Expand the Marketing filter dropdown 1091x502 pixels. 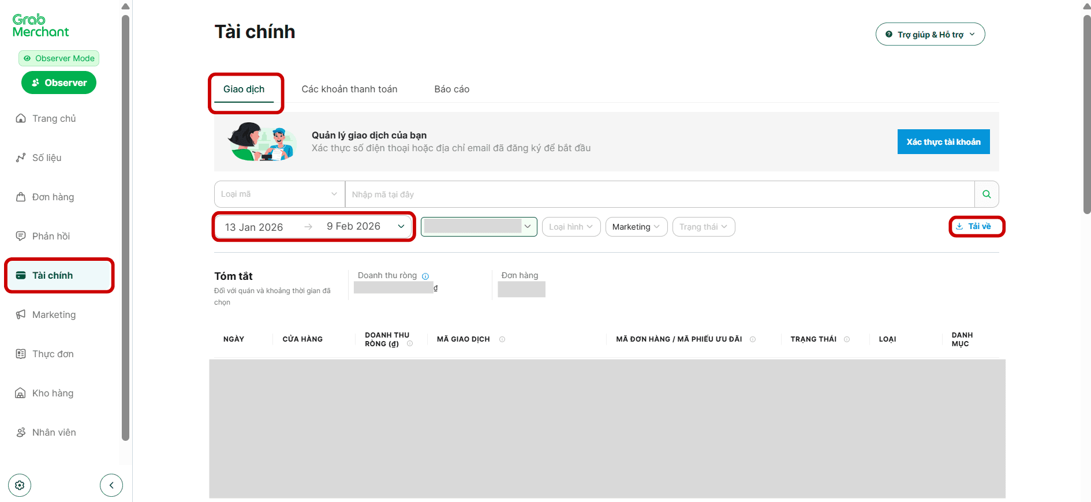click(x=636, y=227)
